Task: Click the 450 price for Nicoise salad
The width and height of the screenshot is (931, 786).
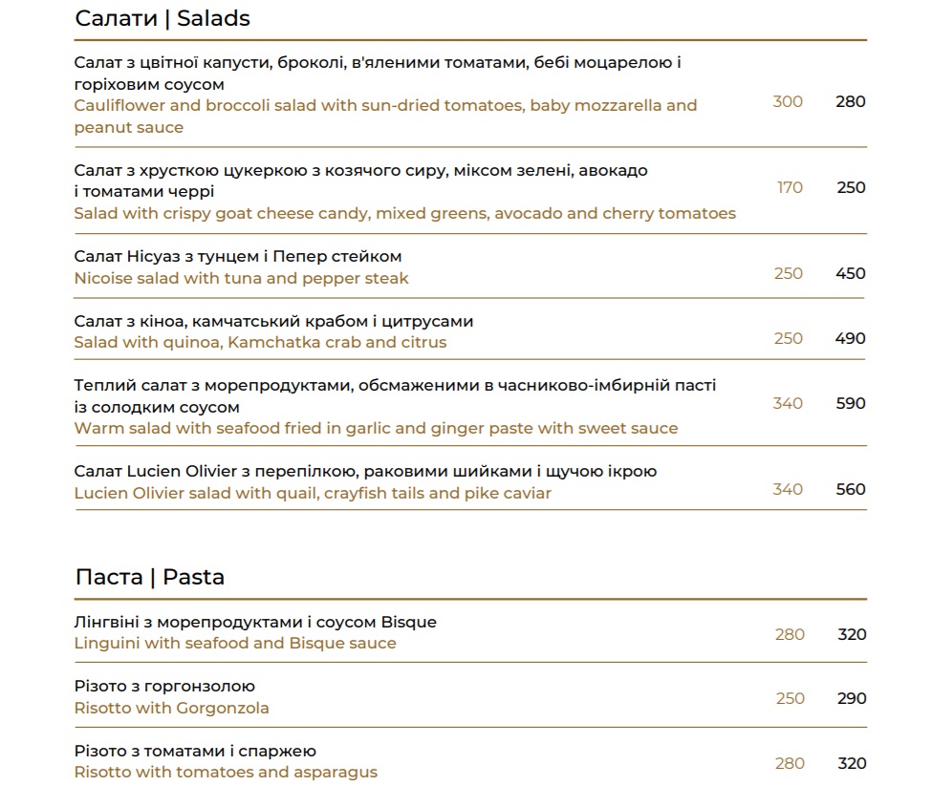Action: pos(851,273)
